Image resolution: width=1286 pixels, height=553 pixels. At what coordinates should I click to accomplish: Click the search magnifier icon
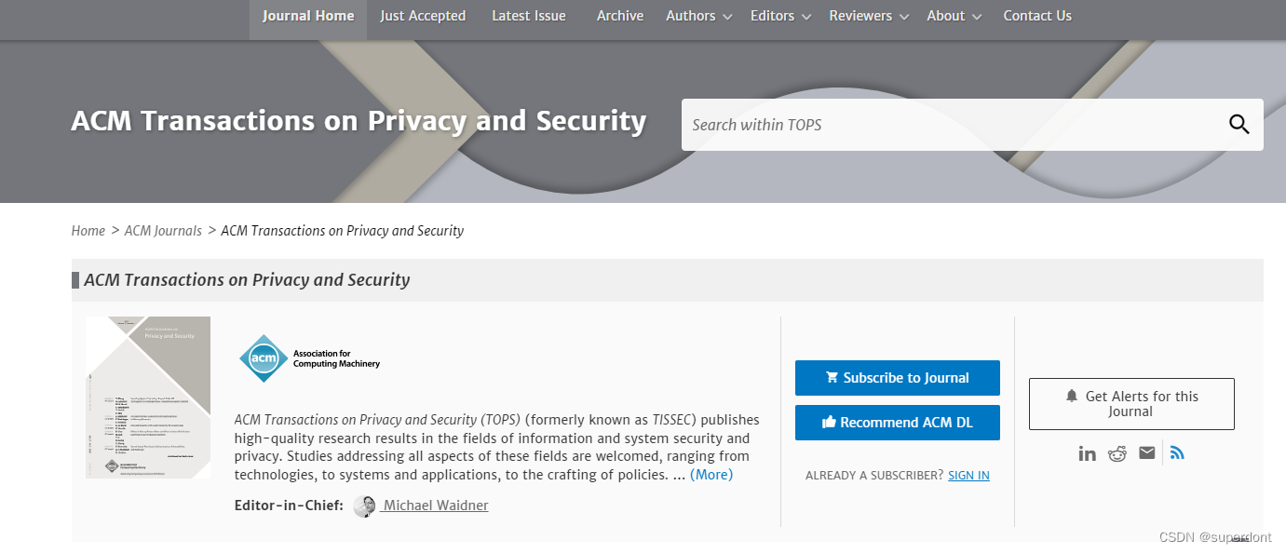tap(1239, 124)
